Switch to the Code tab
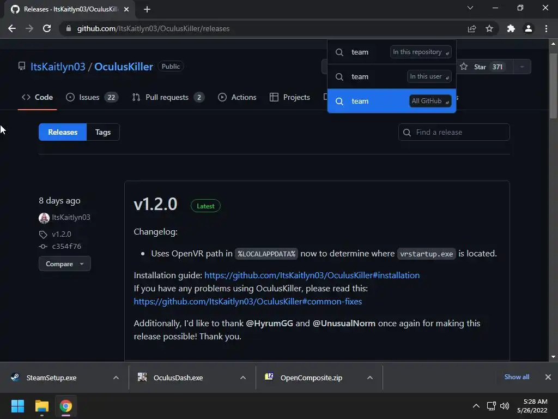The width and height of the screenshot is (558, 419). [x=38, y=97]
